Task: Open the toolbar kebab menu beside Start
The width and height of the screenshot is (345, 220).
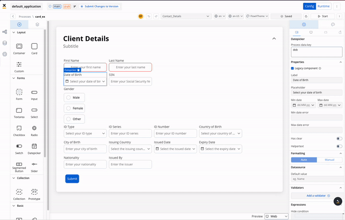Action: coord(339,16)
